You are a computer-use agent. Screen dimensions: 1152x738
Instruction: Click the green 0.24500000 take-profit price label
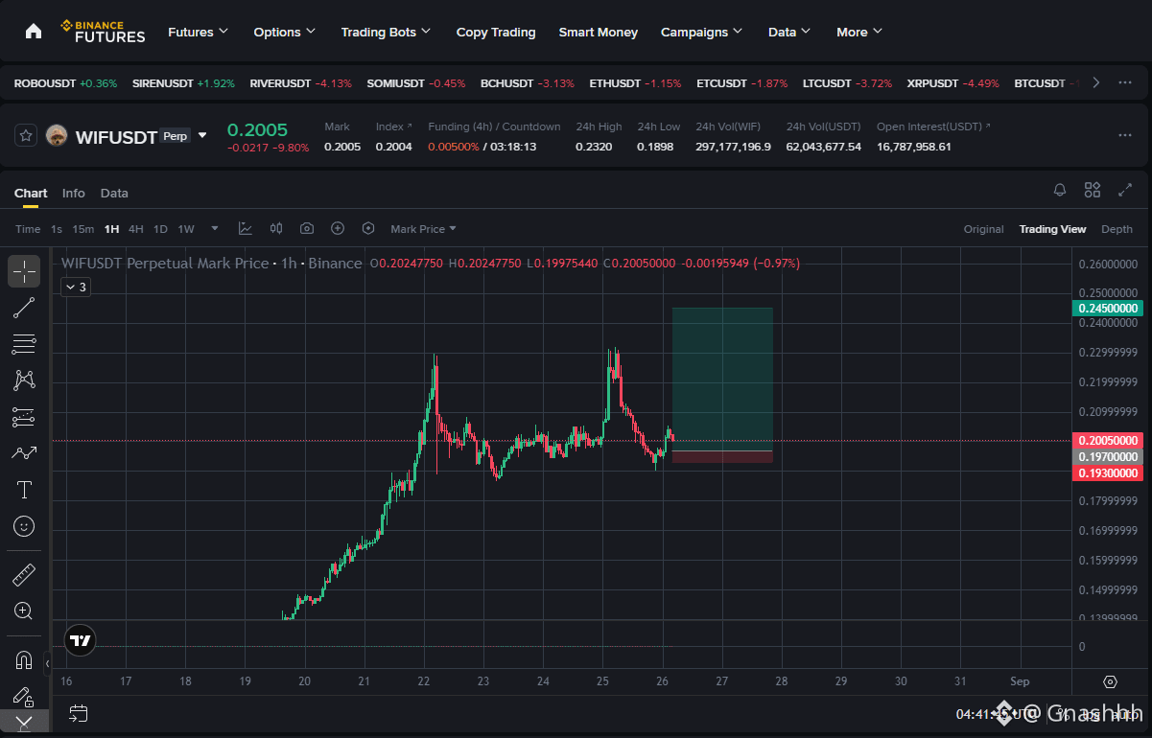pos(1107,308)
